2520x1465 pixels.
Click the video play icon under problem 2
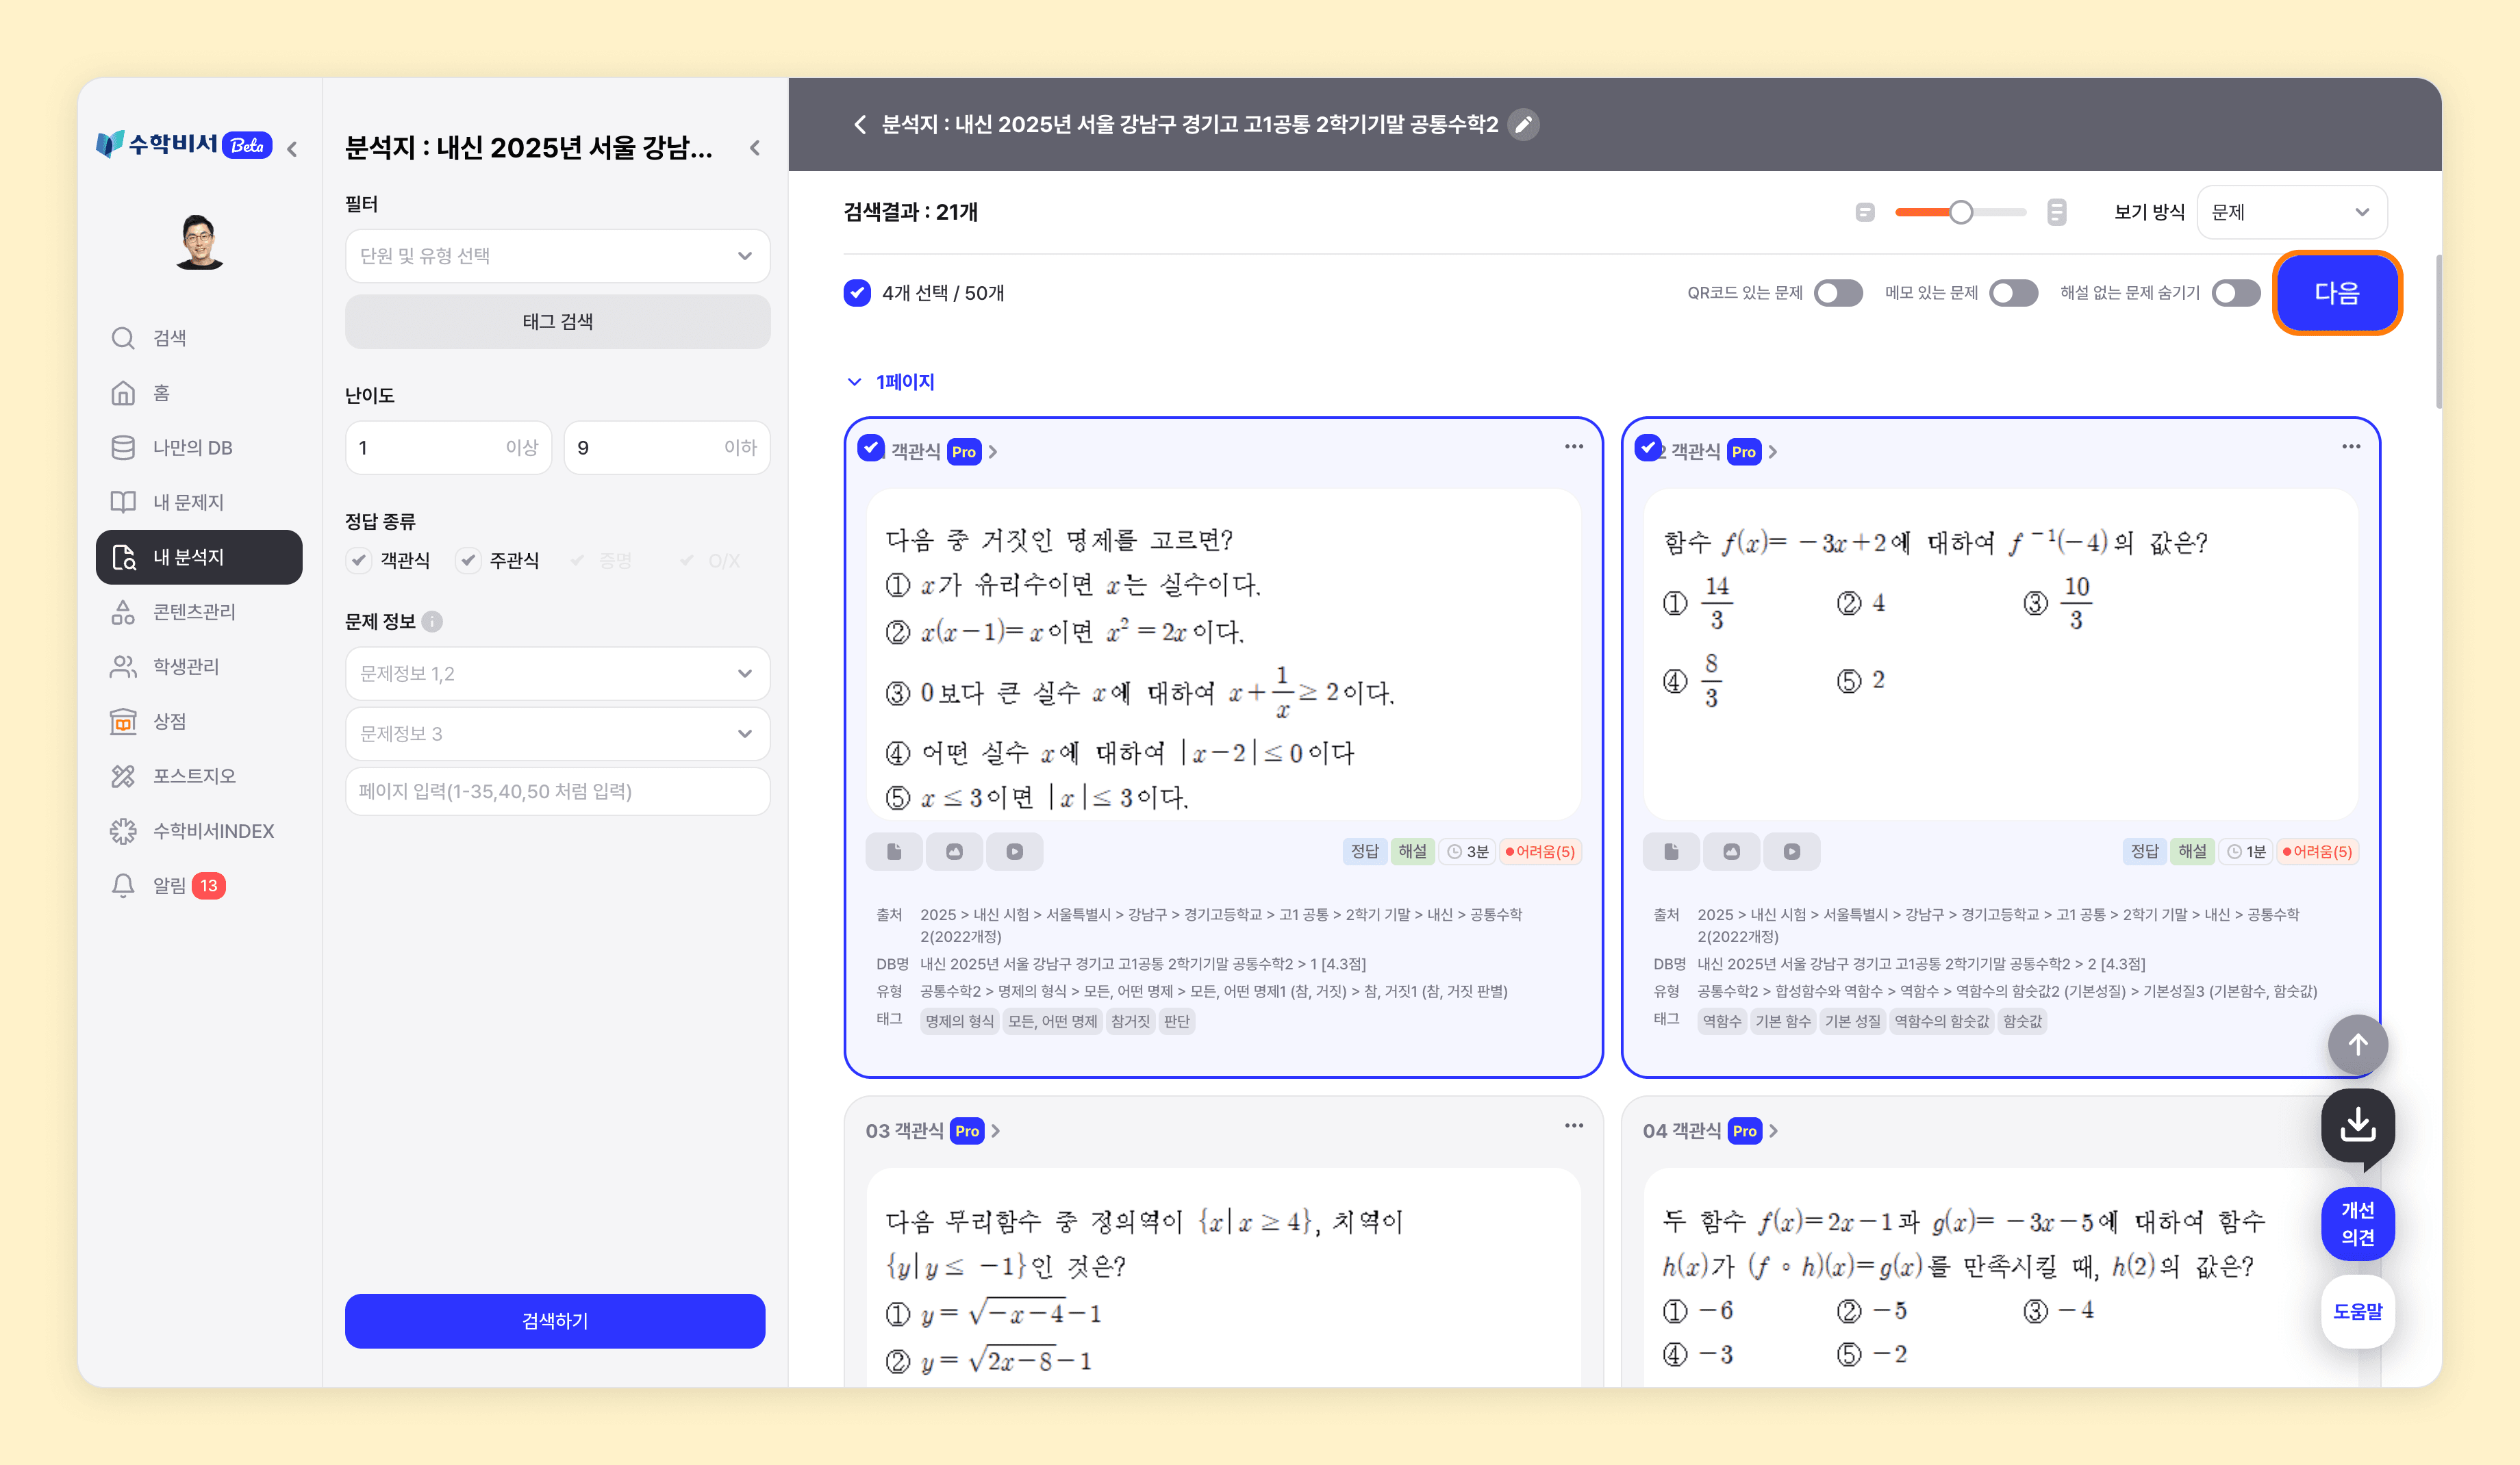1792,851
